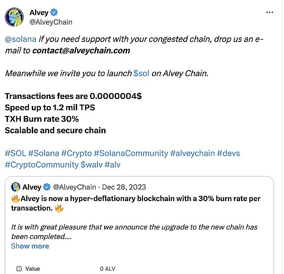Click the verified badge in the quoted tweet
Viewport: 284px width, 274px height.
47,186
